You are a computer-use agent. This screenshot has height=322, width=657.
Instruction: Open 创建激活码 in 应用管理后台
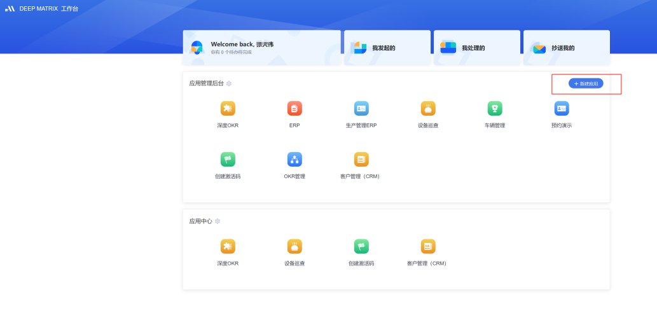tap(228, 159)
